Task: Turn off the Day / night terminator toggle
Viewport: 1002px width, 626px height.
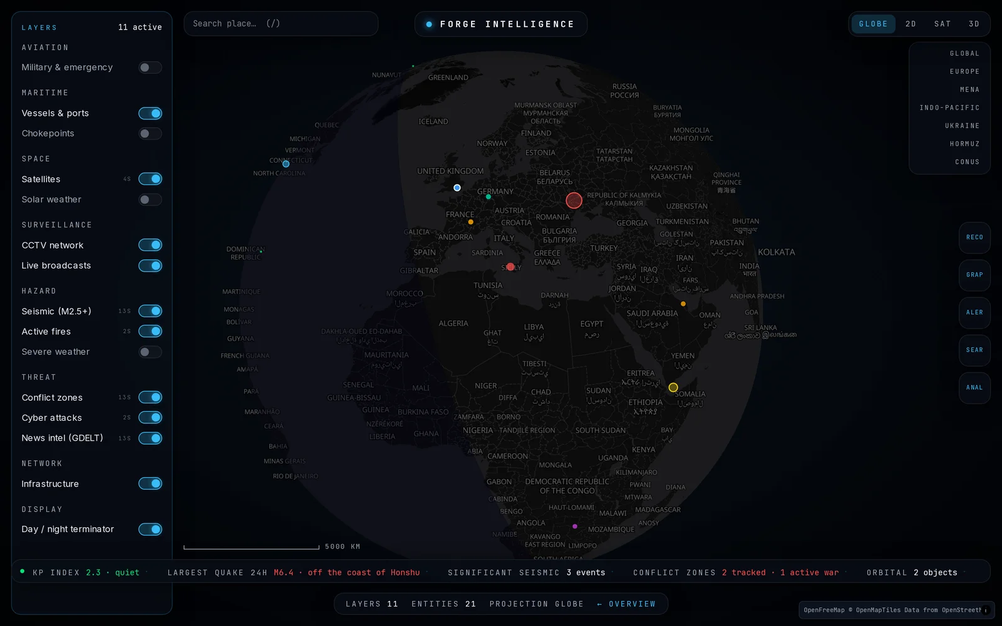Action: tap(150, 530)
